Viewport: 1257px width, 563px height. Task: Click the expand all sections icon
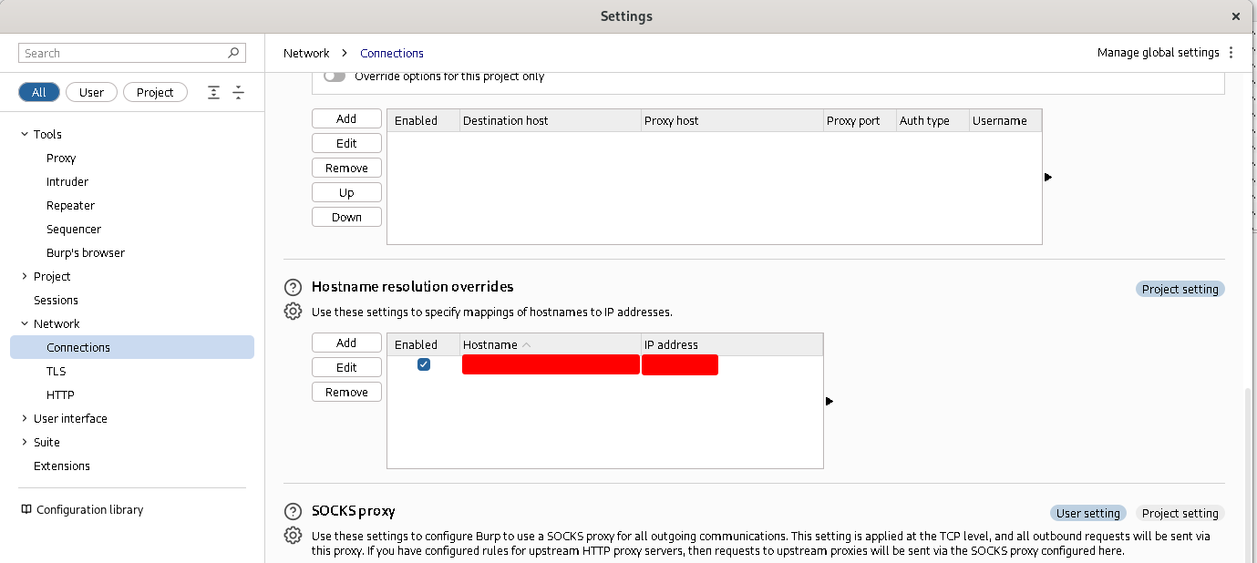pyautogui.click(x=213, y=92)
